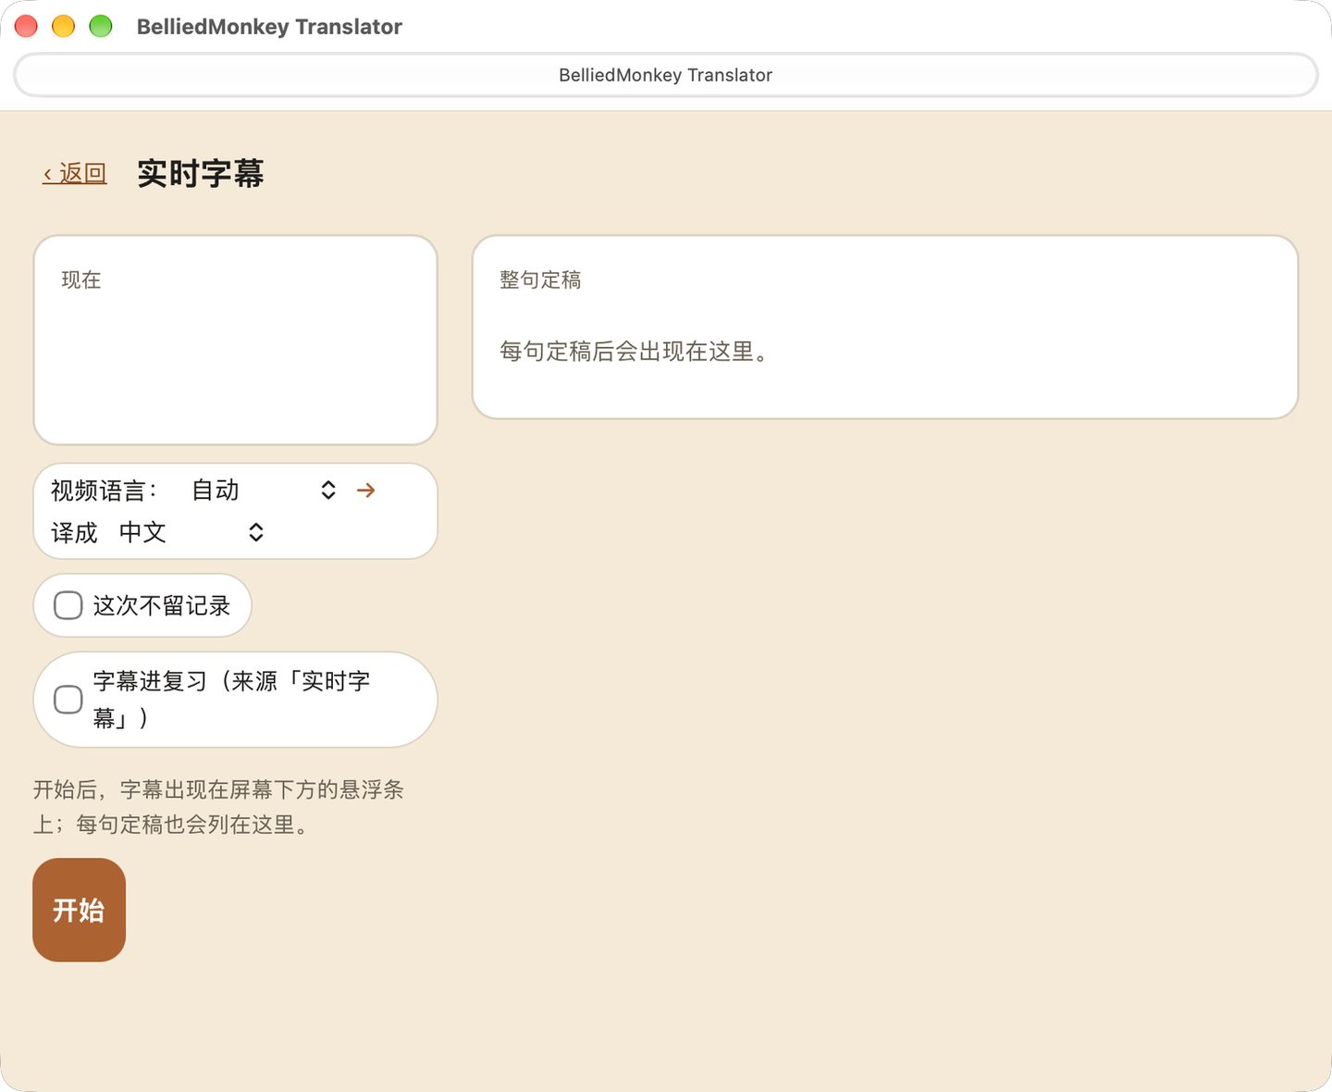
Task: Click the 每句定稿后会出现在这里 placeholder text
Action: [634, 352]
